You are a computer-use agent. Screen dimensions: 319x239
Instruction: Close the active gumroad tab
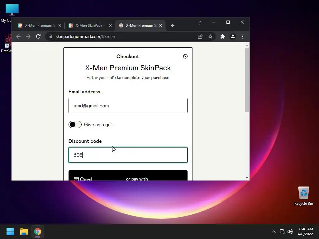161,26
